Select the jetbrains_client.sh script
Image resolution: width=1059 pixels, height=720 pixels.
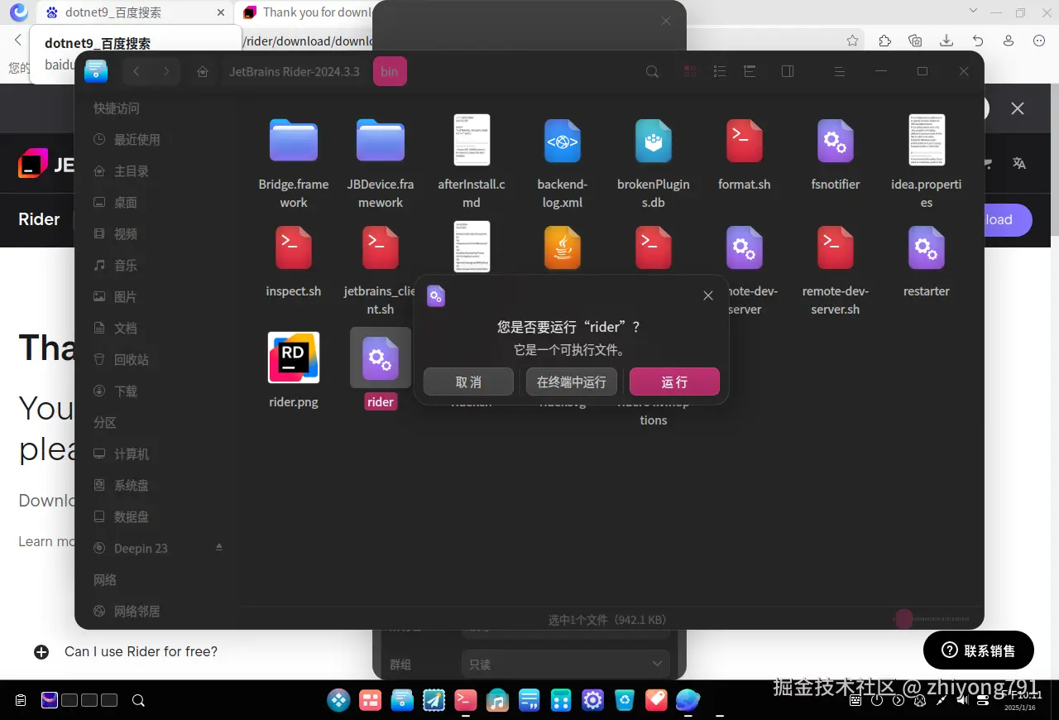[x=381, y=247]
